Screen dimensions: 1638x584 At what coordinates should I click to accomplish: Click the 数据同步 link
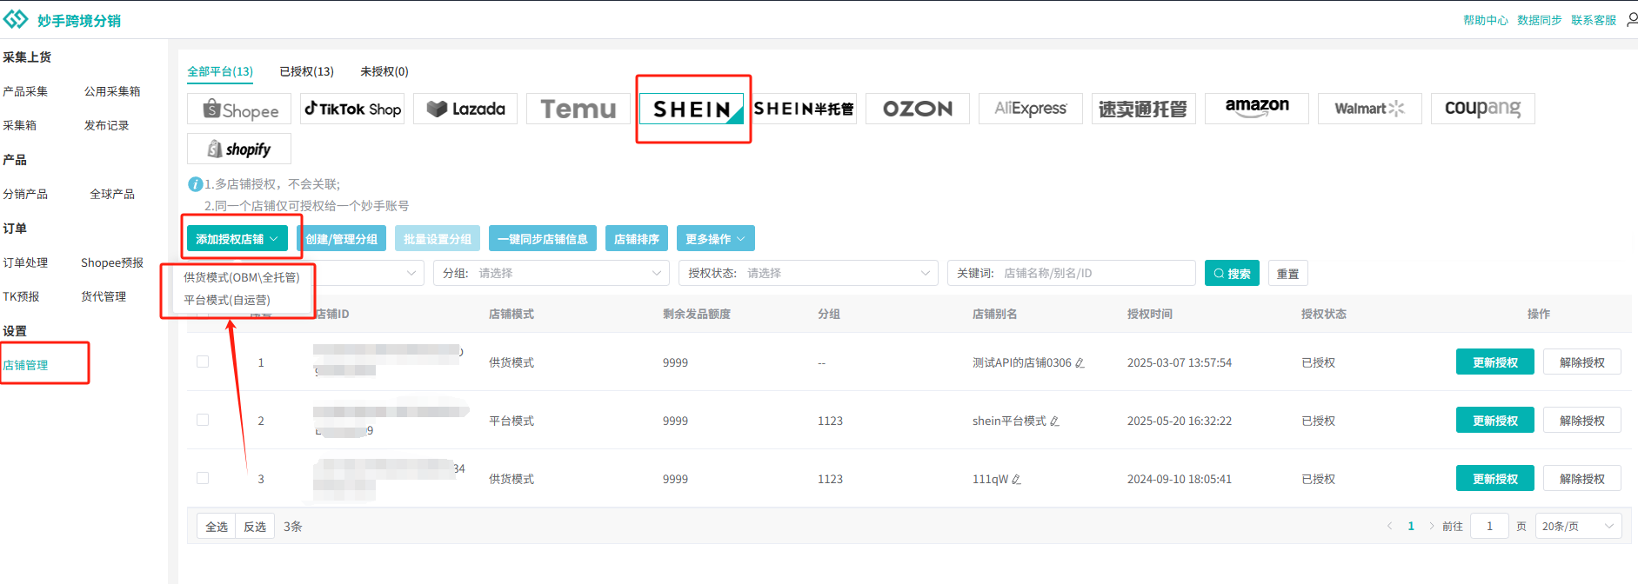pos(1540,20)
